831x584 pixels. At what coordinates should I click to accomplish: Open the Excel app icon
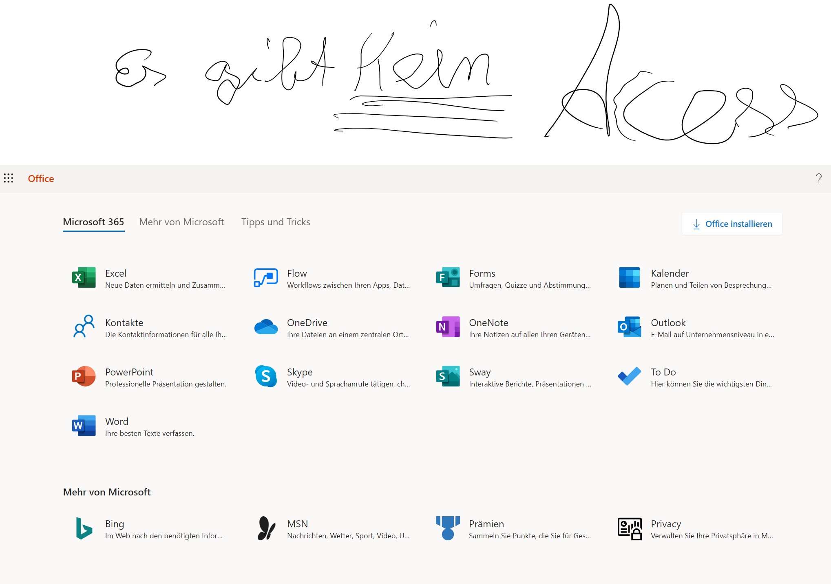[84, 278]
